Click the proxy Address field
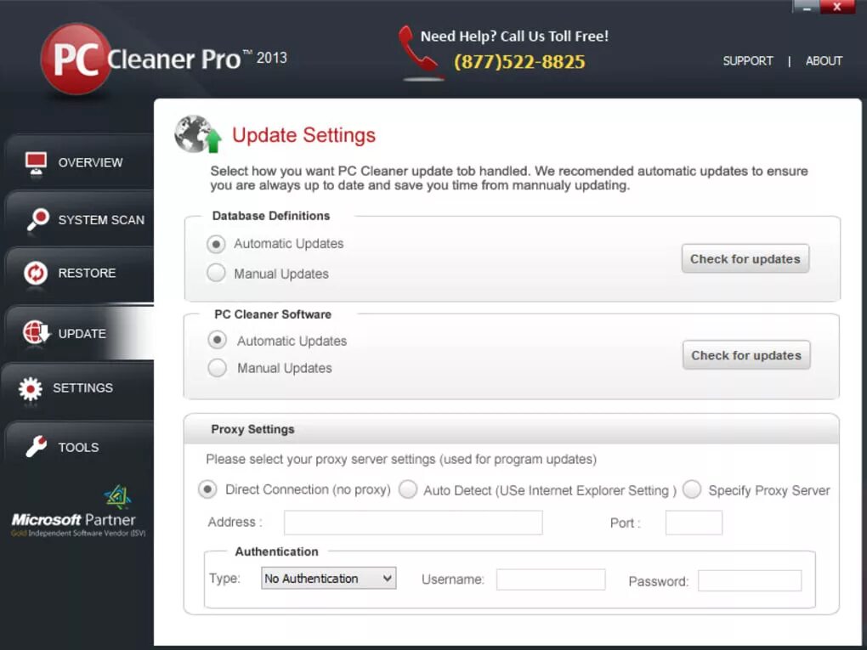 pyautogui.click(x=413, y=523)
